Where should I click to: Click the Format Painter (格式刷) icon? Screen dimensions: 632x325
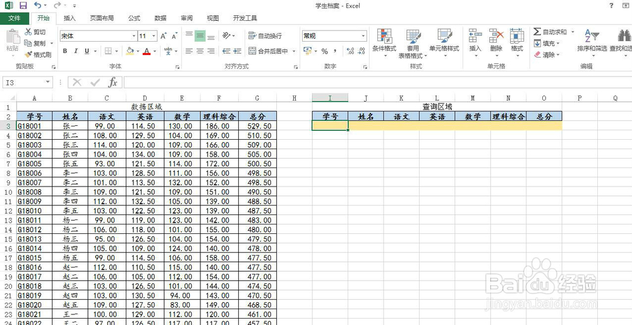point(28,54)
